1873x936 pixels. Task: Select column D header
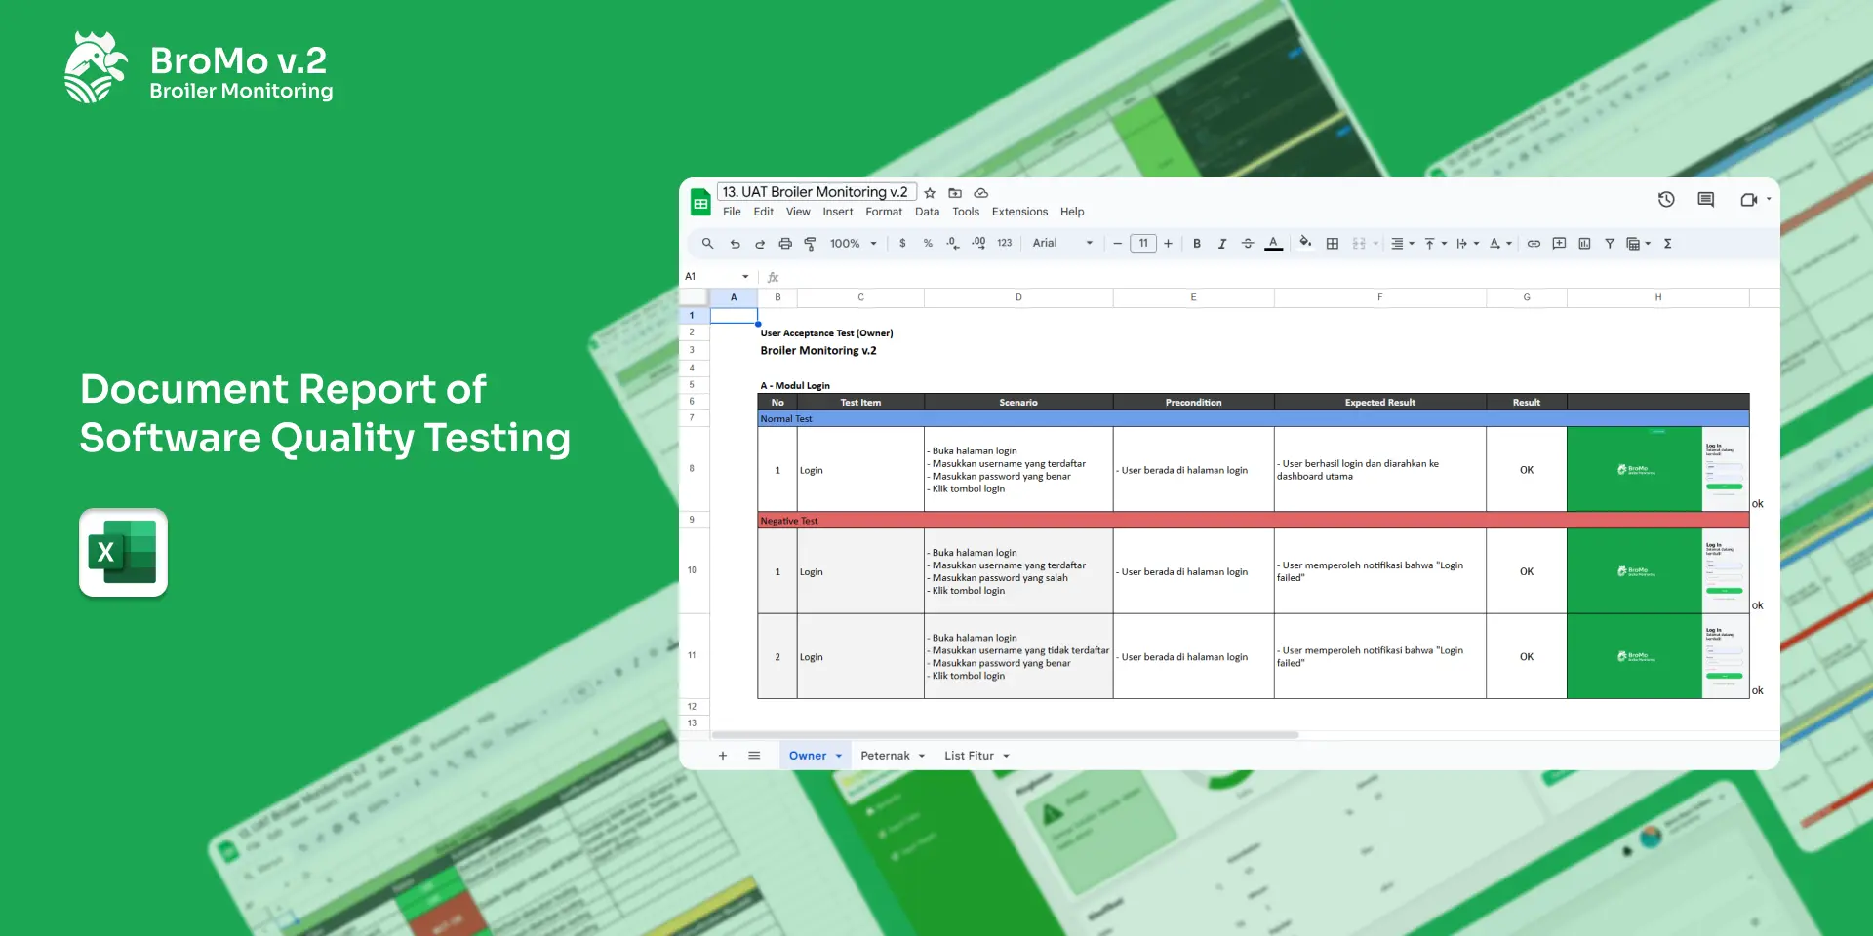[1018, 297]
